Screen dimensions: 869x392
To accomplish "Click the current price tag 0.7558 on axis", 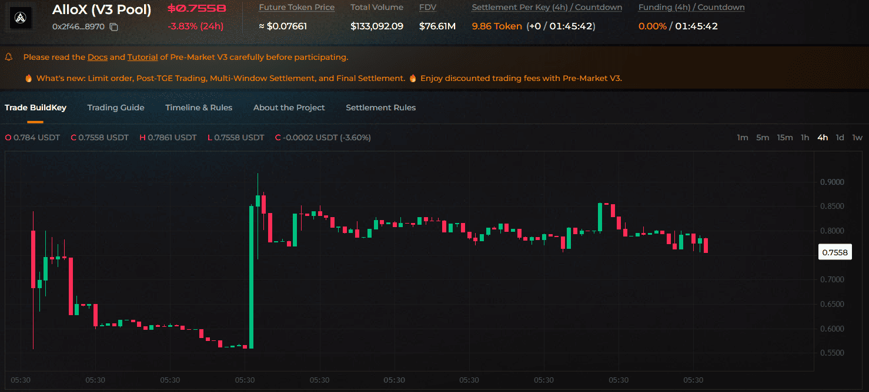I will (835, 252).
